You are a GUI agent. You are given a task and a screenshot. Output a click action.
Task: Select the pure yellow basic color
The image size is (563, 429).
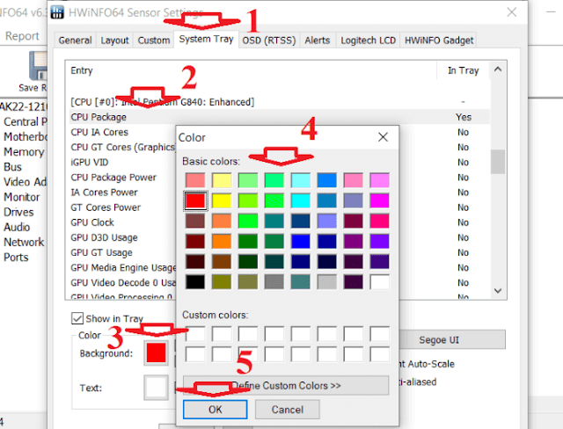pos(222,200)
